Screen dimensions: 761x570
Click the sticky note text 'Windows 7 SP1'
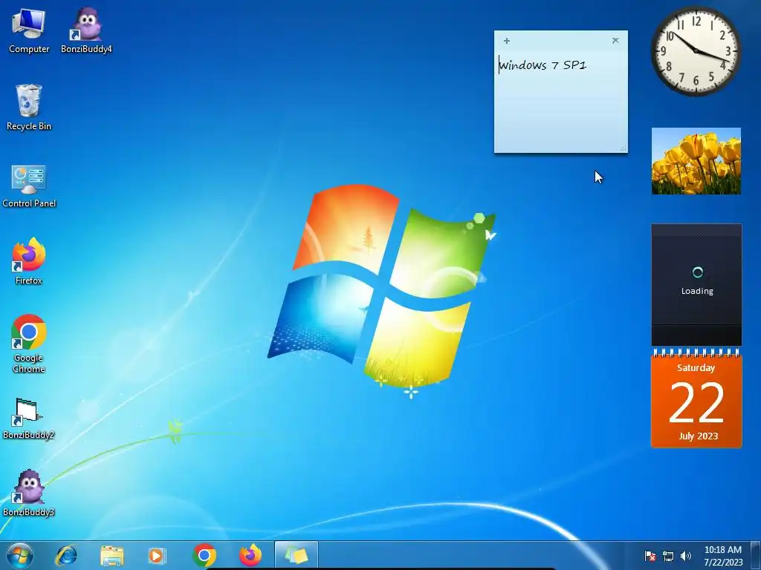tap(543, 65)
